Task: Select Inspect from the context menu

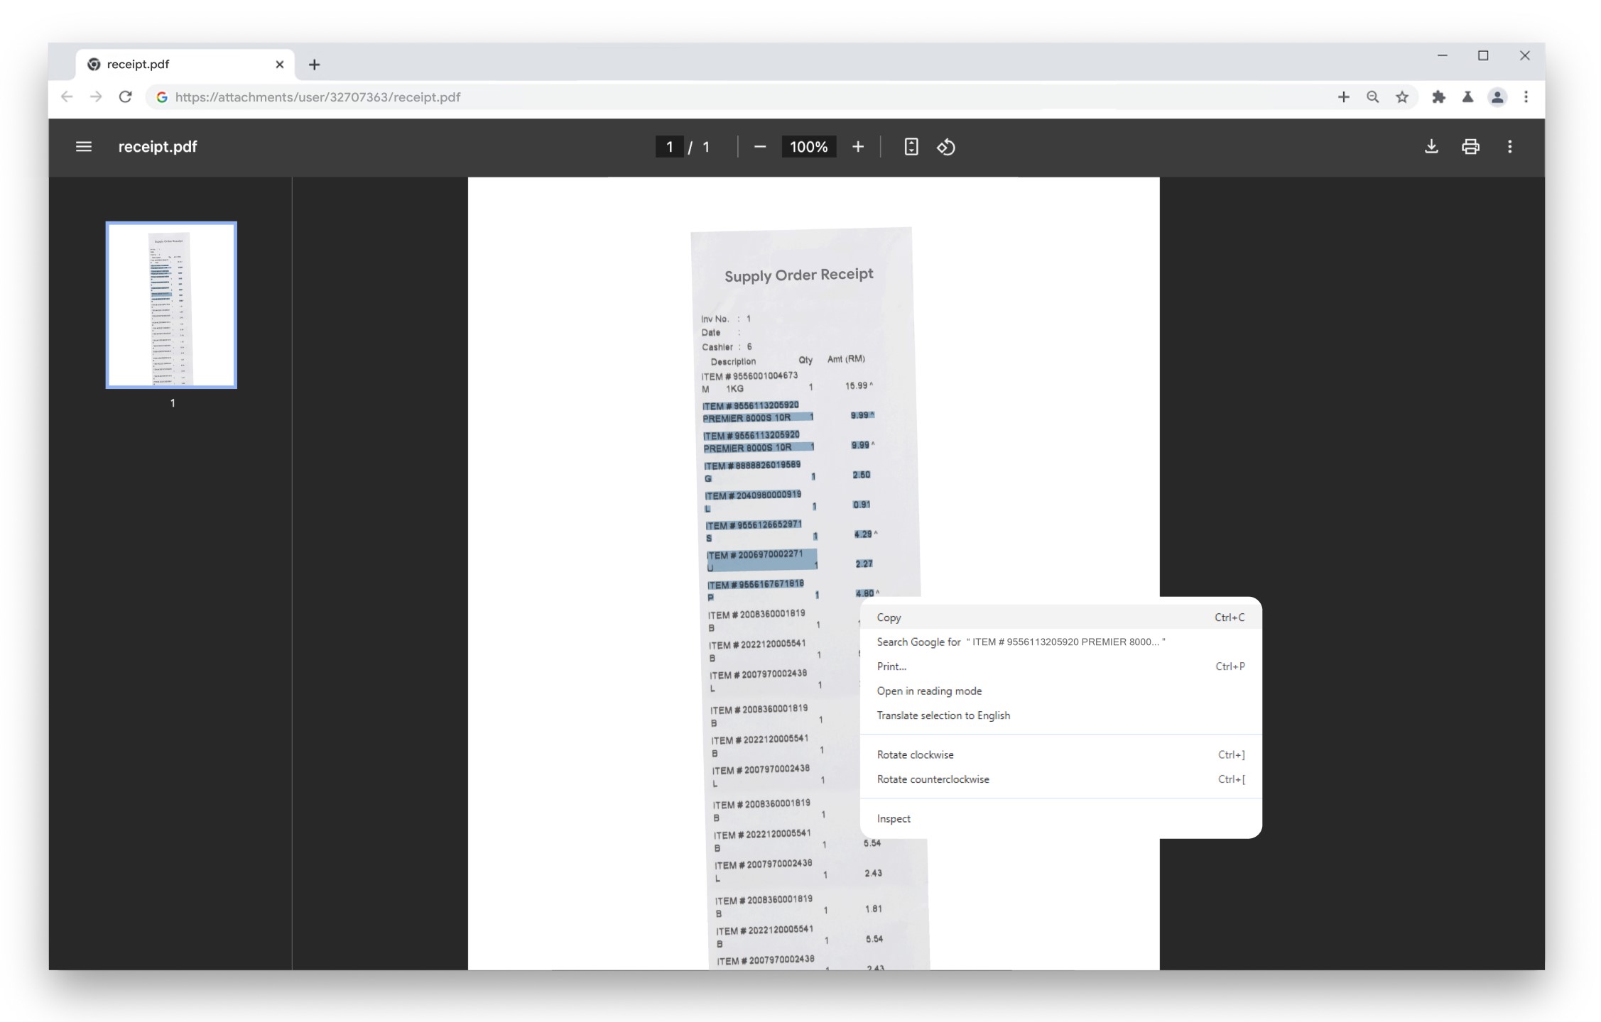Action: pos(894,818)
